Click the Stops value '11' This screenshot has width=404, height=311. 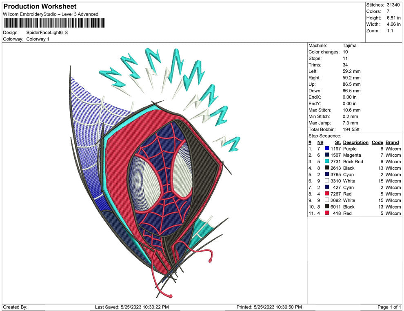coord(345,58)
